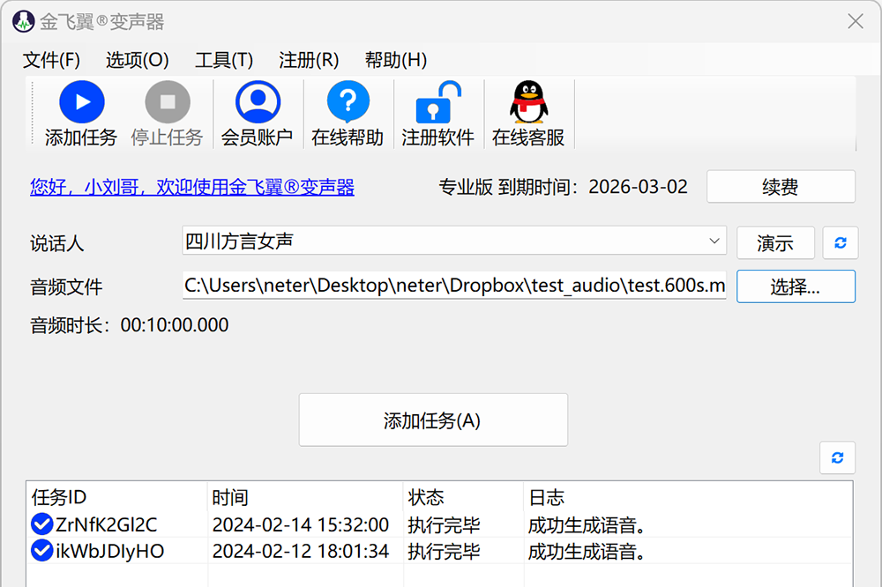Toggle checkmark for task ikWbJDlyHO
The width and height of the screenshot is (882, 587).
41,552
